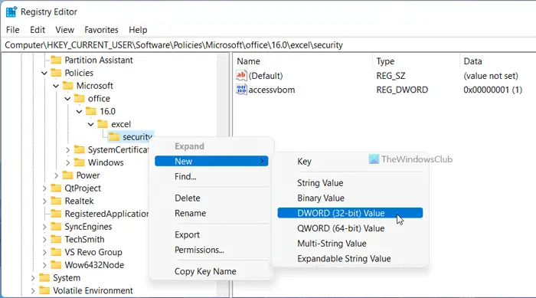
Task: Create a new Binary Value
Action: tap(350, 198)
